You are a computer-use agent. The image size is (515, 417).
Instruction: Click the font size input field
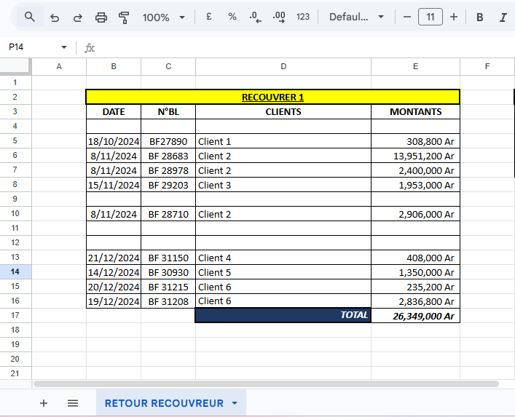coord(431,17)
